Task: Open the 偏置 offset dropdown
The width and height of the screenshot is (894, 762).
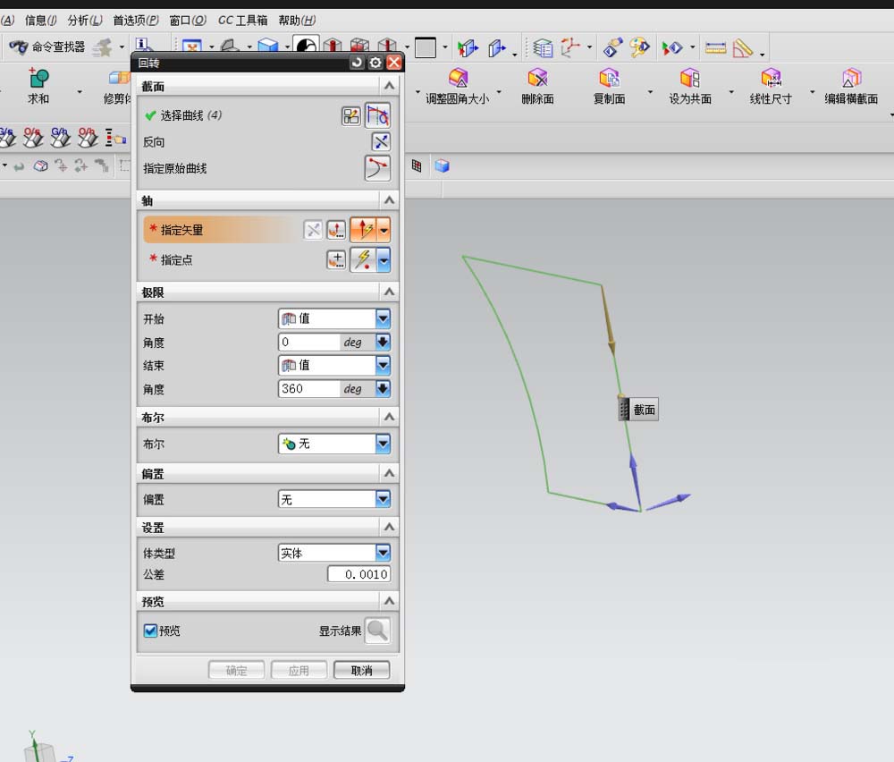Action: (x=383, y=499)
